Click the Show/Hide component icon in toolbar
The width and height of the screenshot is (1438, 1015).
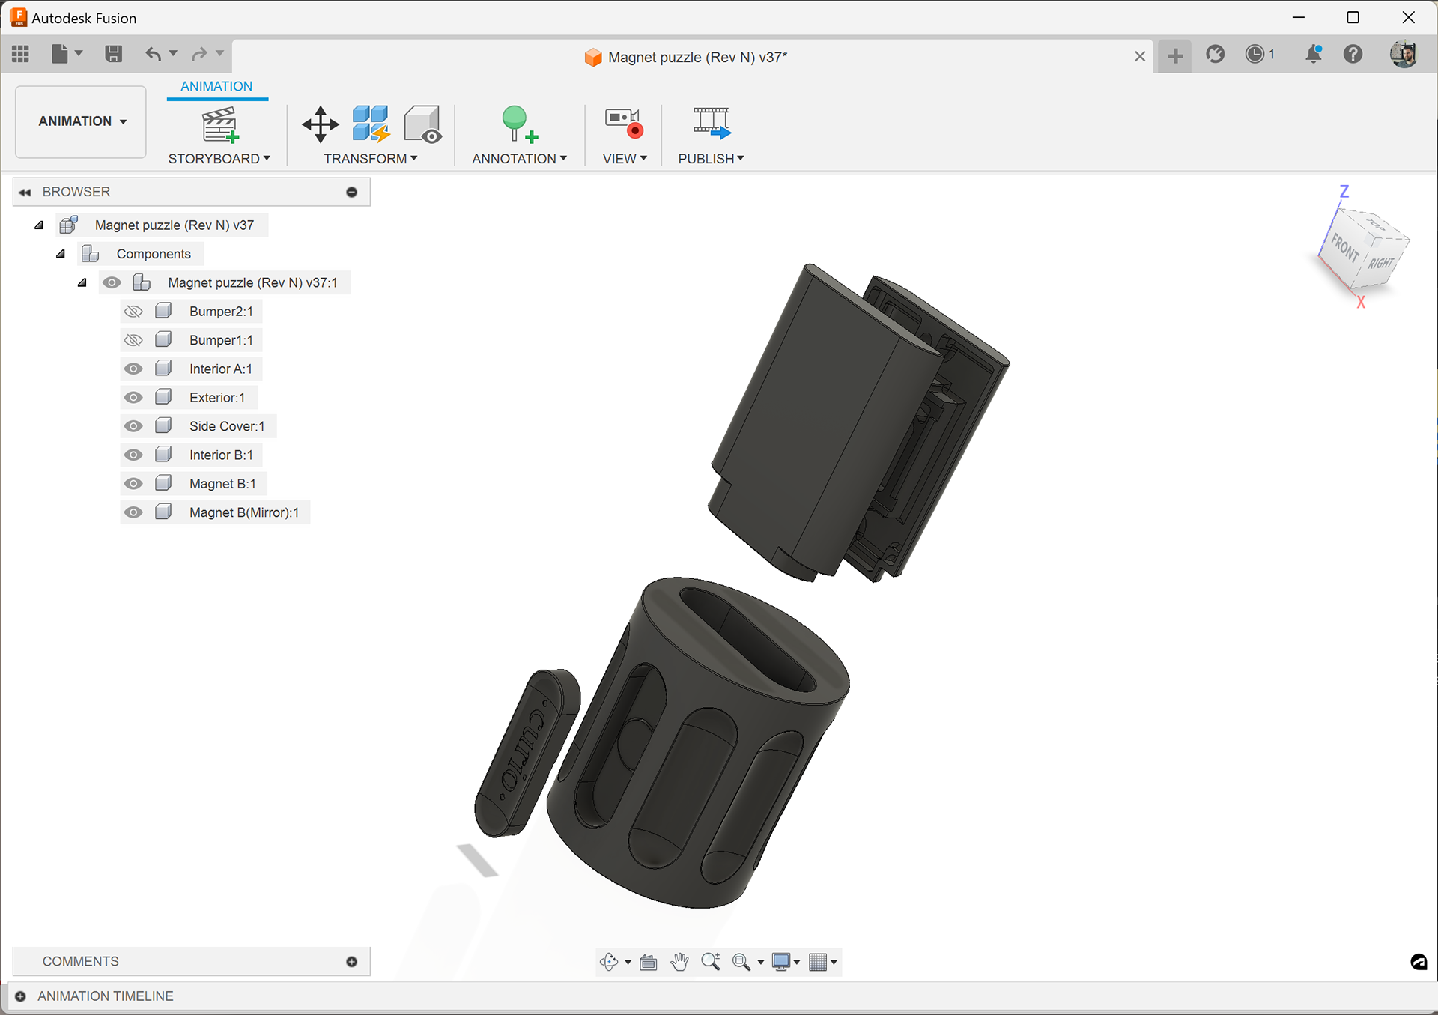(x=422, y=124)
